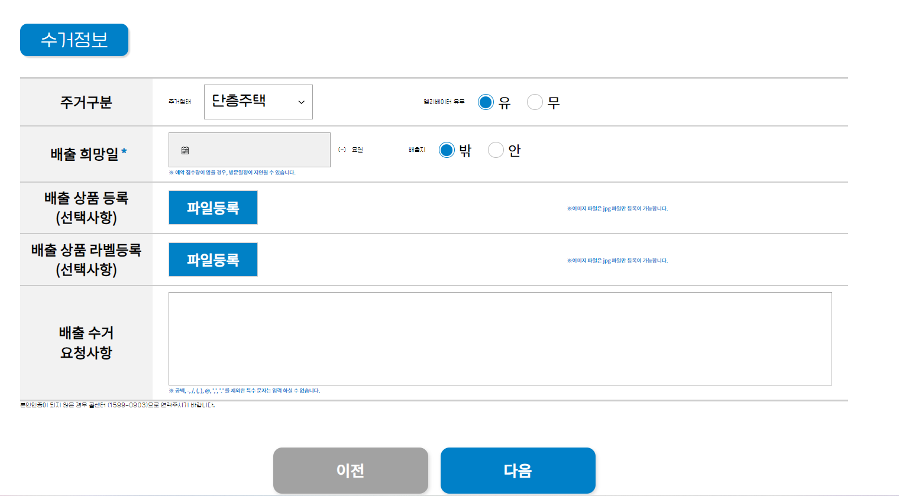Viewport: 899px width, 496px height.
Task: Choose 밖 as the discharge location
Action: (447, 150)
